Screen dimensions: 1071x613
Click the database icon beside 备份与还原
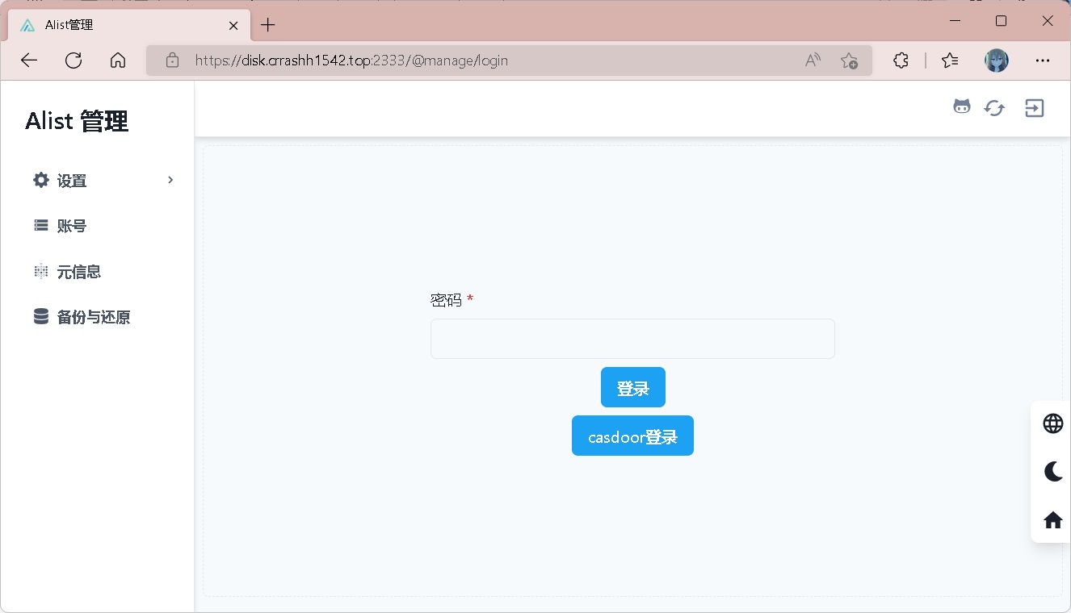pyautogui.click(x=41, y=316)
